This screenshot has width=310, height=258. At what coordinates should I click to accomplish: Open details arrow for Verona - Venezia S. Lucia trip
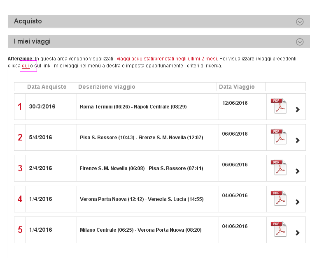coord(298,202)
